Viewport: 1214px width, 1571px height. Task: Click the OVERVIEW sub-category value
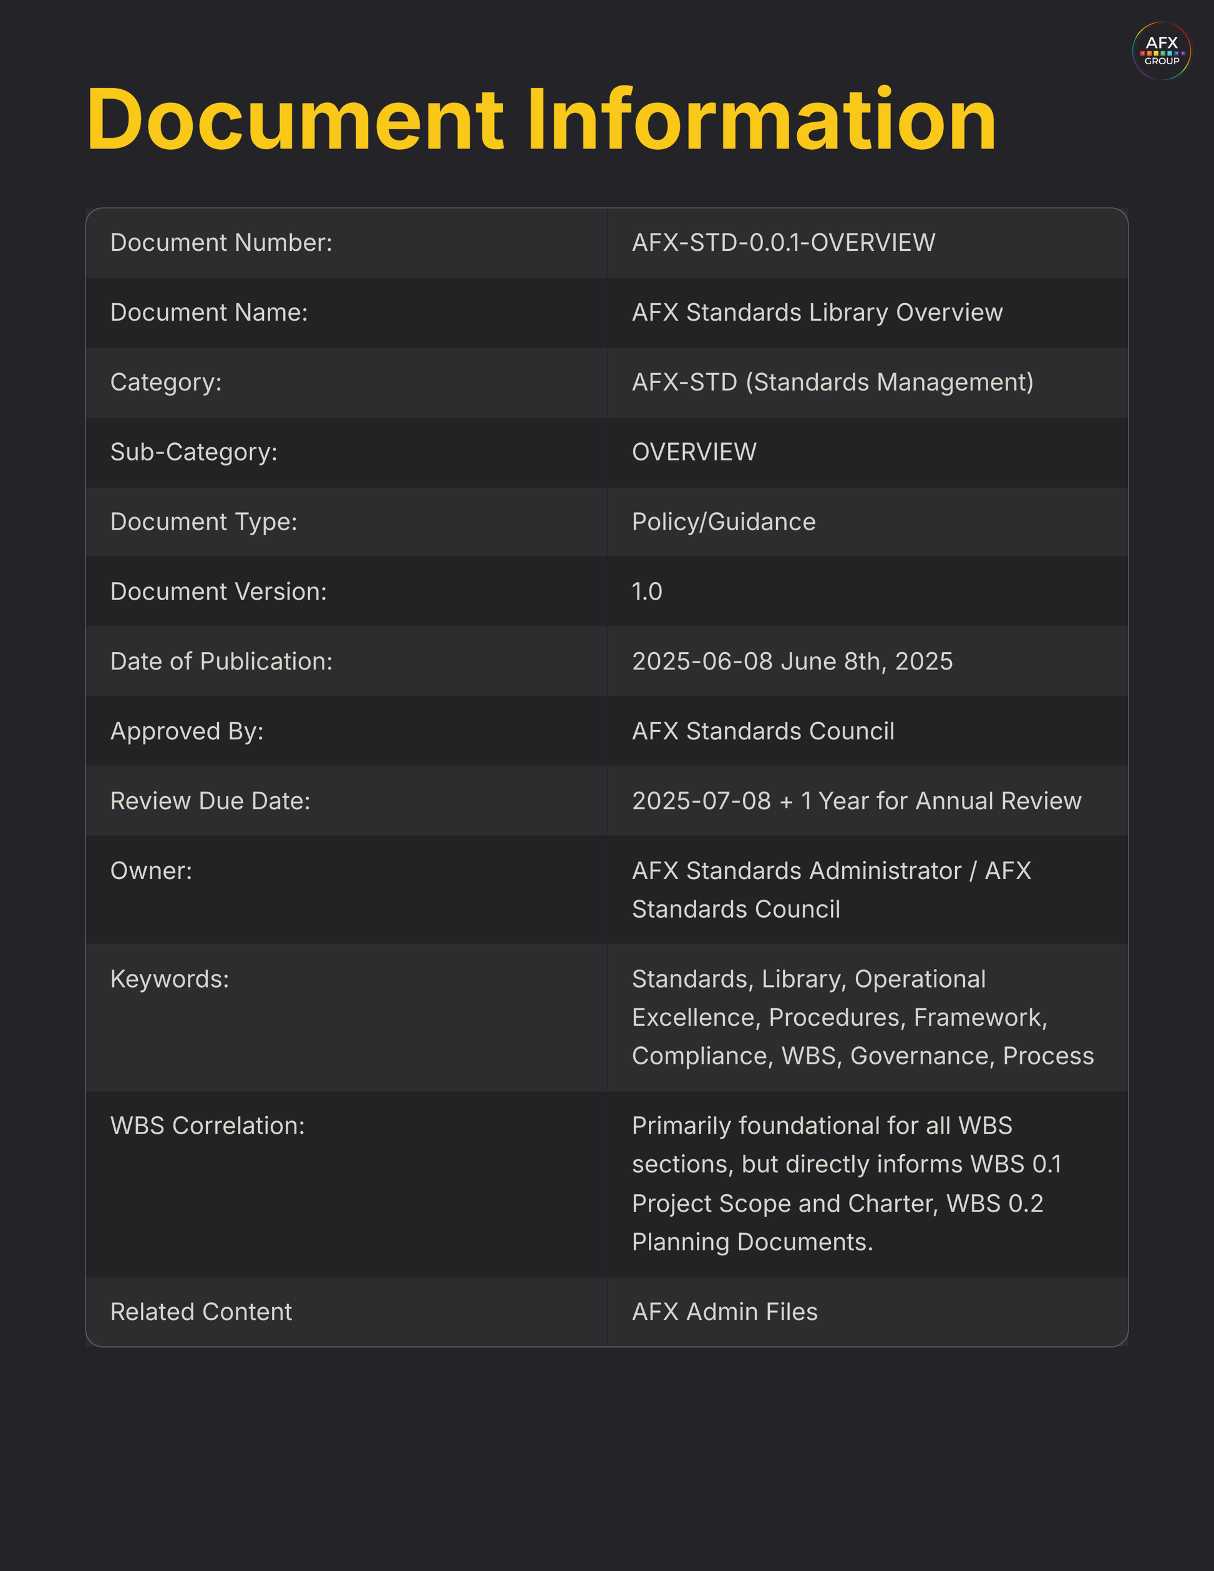694,452
